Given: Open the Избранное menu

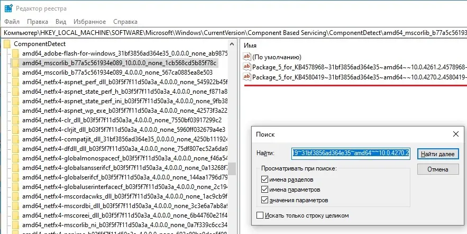Looking at the screenshot, I should click(89, 22).
